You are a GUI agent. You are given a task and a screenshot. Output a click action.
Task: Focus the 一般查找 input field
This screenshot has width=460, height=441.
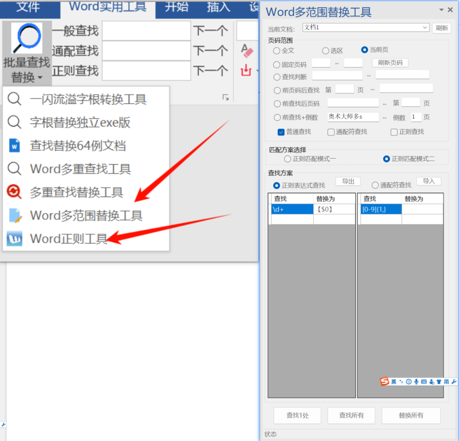tap(146, 31)
